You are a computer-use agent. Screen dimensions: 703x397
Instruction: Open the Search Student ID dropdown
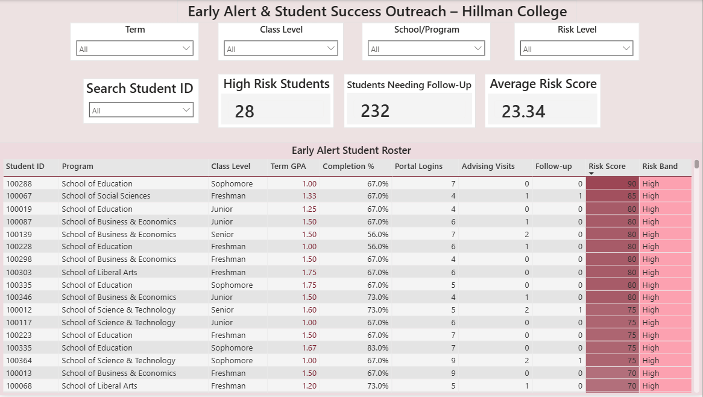pos(140,109)
